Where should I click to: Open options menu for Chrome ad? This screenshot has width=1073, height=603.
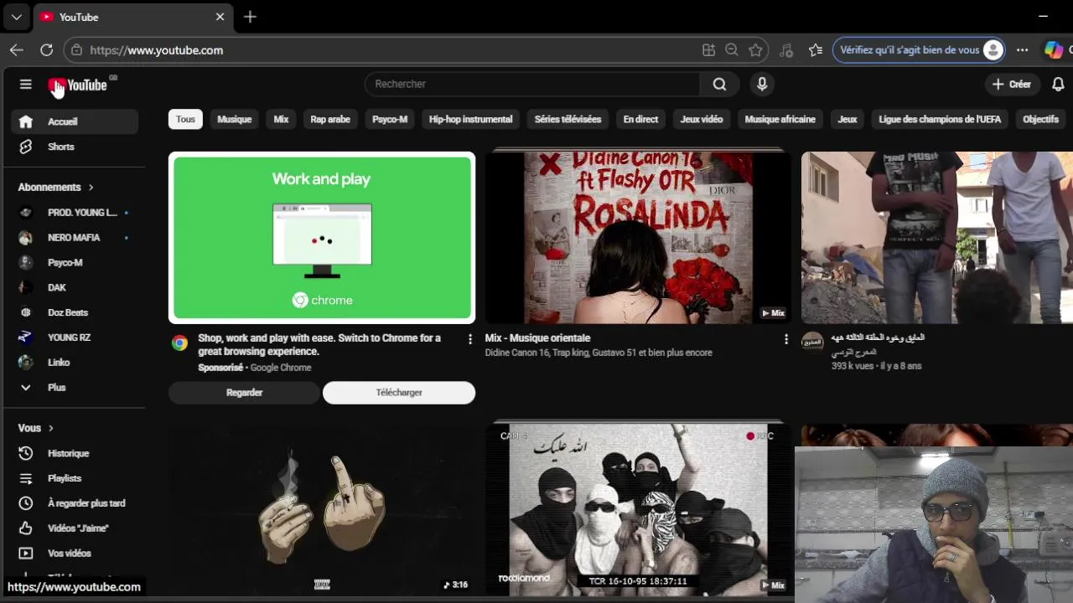(469, 339)
